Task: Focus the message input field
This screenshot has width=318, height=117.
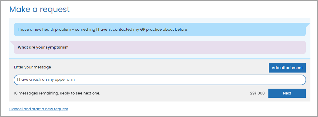Action: pyautogui.click(x=160, y=80)
